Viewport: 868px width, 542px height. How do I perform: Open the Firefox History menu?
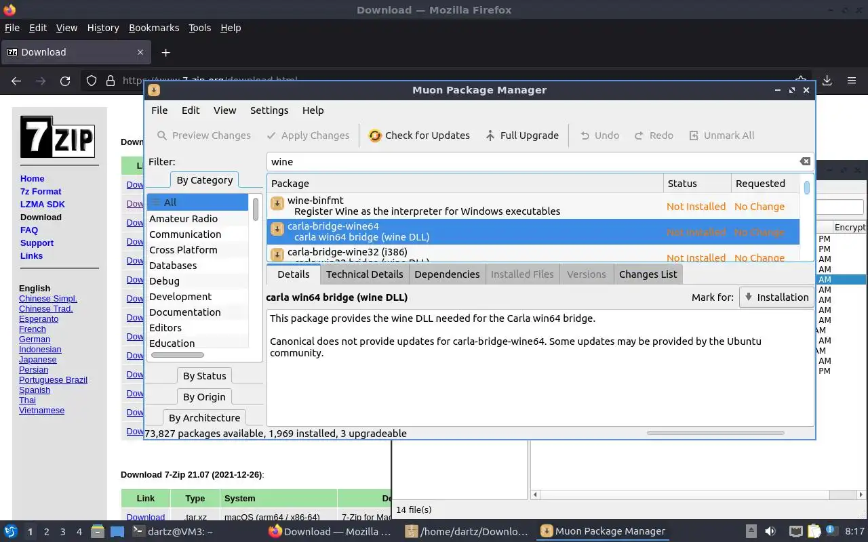click(103, 28)
